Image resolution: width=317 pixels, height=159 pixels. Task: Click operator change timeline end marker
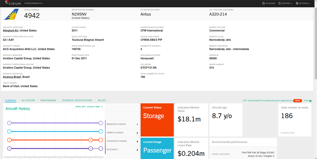click(101, 140)
